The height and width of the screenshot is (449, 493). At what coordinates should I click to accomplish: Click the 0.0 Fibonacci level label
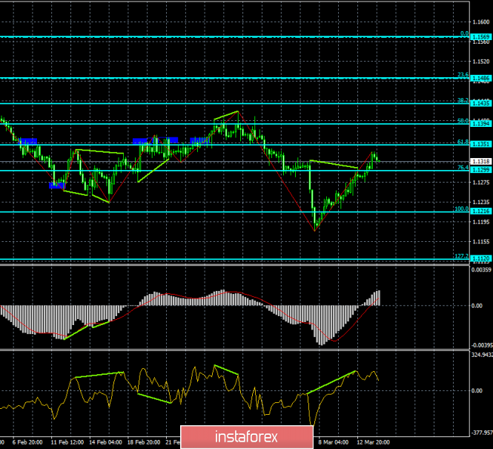[464, 33]
